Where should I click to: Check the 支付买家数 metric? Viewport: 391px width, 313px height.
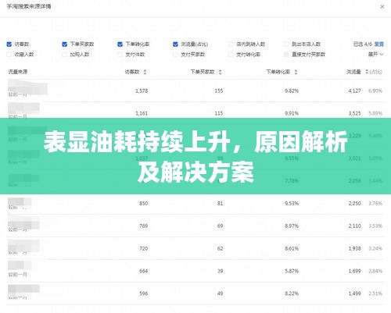175,55
